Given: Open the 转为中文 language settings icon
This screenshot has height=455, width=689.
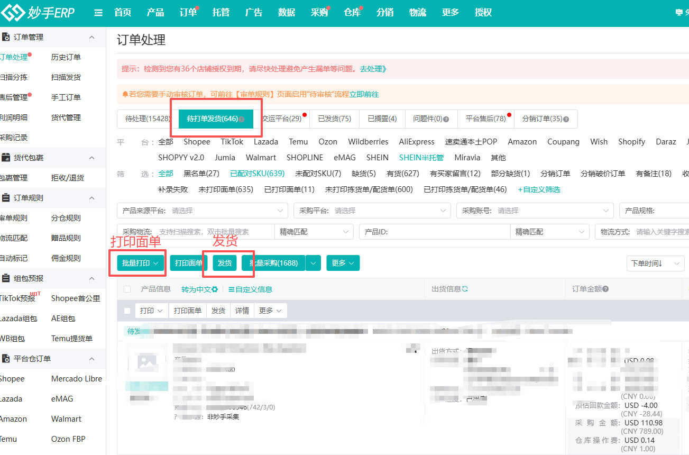Looking at the screenshot, I should point(215,289).
